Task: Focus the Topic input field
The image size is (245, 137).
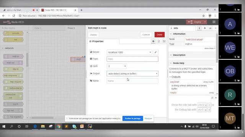Action: [132, 59]
